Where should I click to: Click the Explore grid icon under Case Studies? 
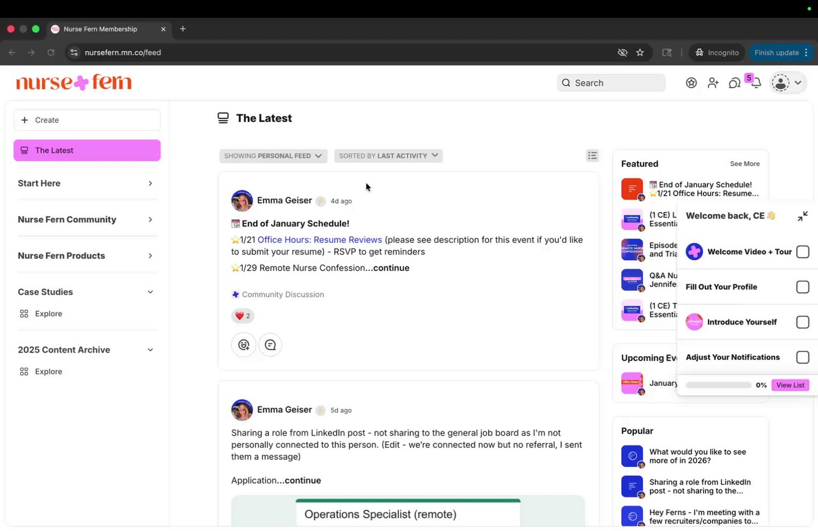24,314
